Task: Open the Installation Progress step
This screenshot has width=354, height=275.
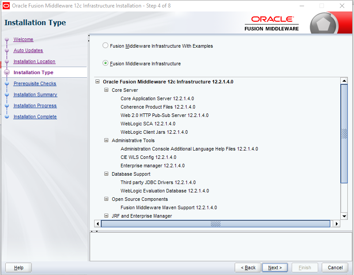Action: pyautogui.click(x=35, y=105)
